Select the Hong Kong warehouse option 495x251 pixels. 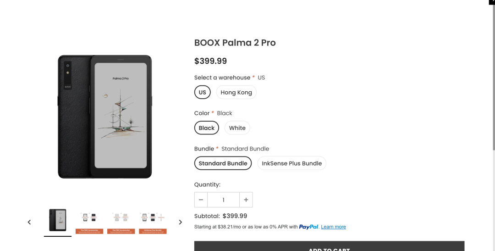click(236, 92)
